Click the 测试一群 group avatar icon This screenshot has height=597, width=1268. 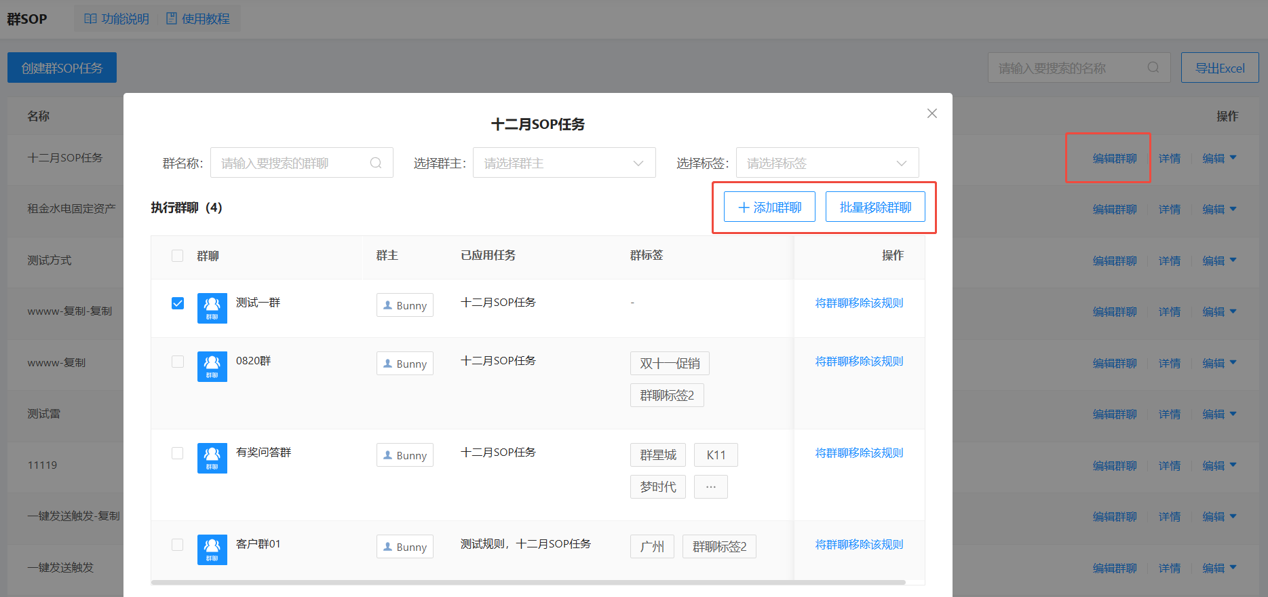pyautogui.click(x=212, y=308)
